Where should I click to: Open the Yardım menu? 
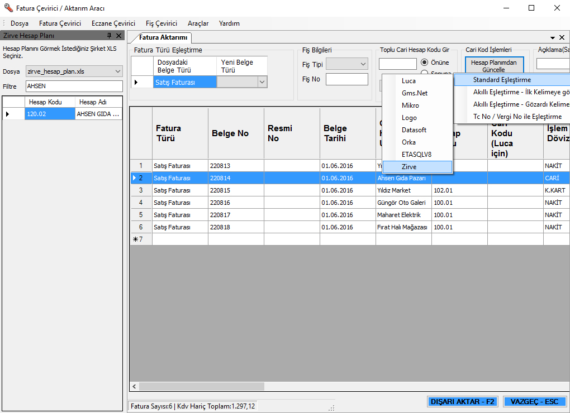(x=229, y=23)
